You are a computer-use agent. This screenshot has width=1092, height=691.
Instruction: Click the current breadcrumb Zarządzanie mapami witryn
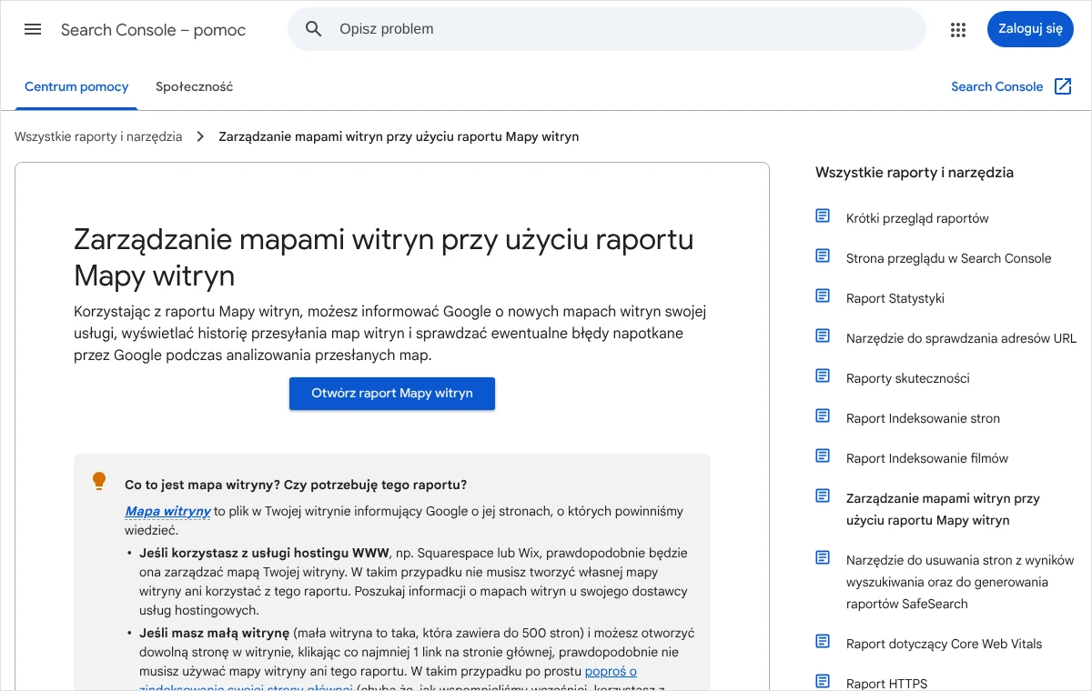pyautogui.click(x=399, y=136)
